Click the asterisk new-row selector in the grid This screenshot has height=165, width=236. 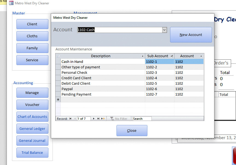click(x=58, y=100)
